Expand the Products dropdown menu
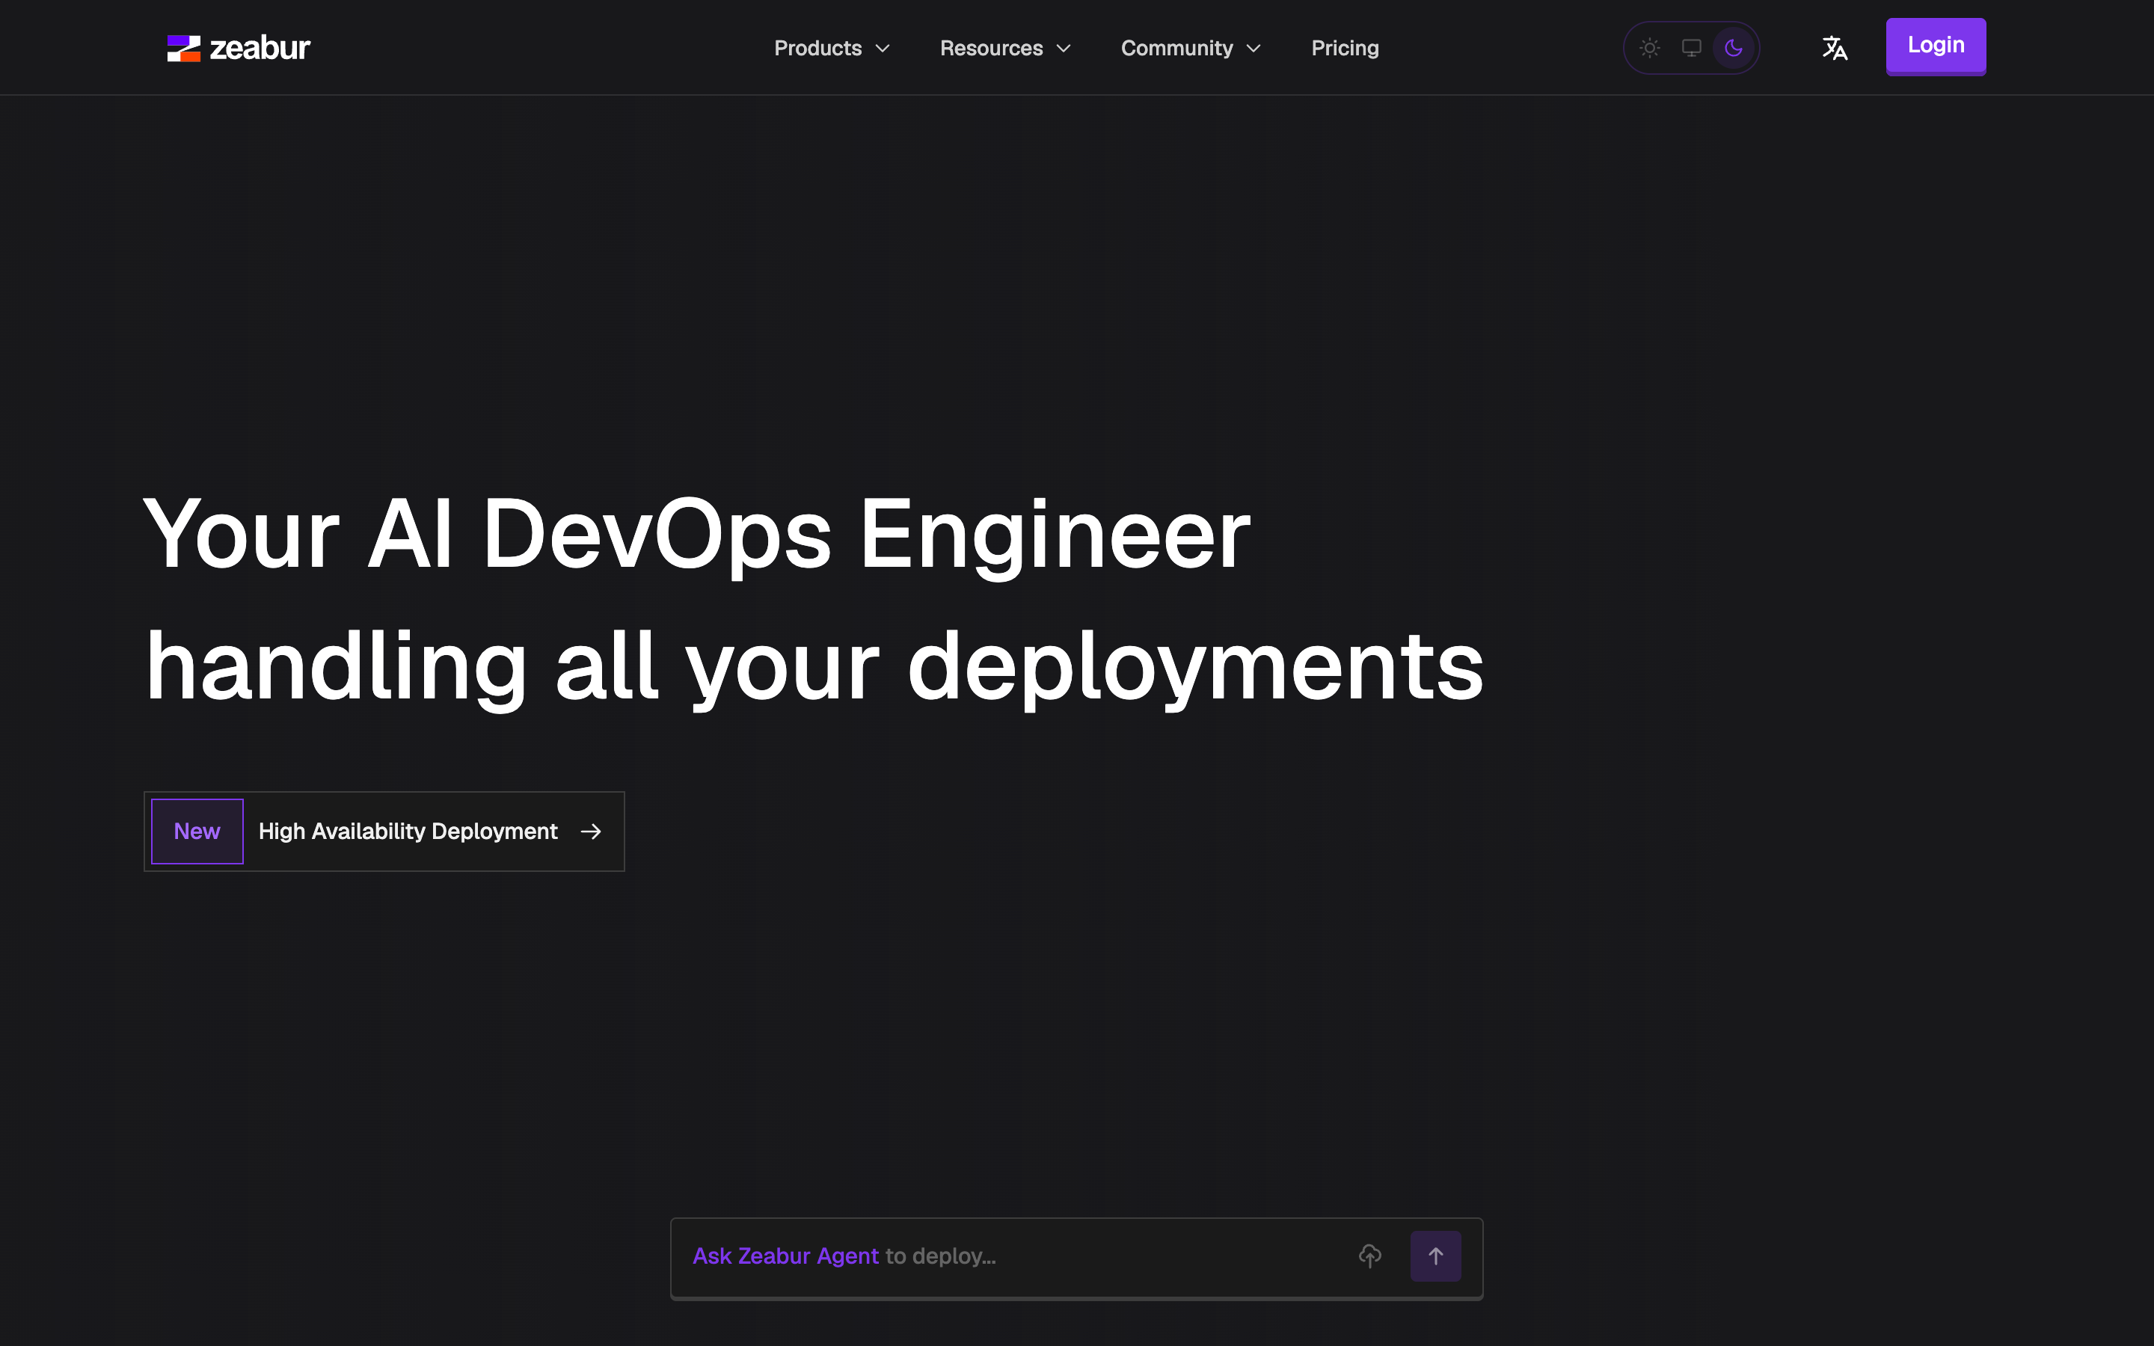The width and height of the screenshot is (2154, 1346). tap(832, 48)
